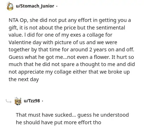Screen dimensions: 144x135
Task: Open the u/Stomach_Junior profile link
Action: coord(35,6)
